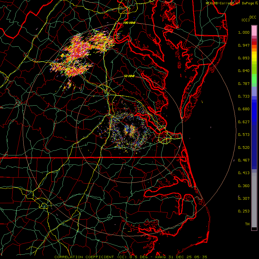Click the DCC label above the color scale

coord(253,17)
